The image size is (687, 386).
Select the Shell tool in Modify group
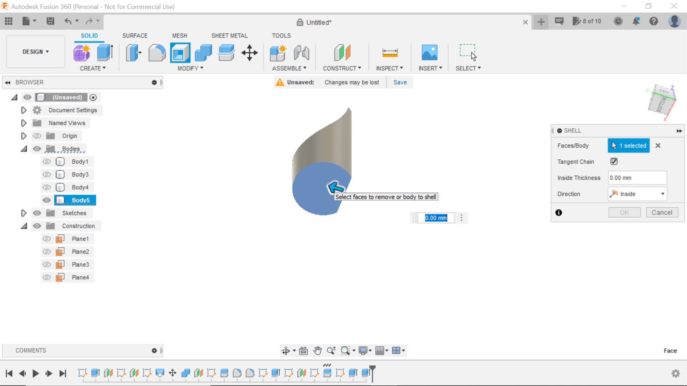pyautogui.click(x=180, y=53)
